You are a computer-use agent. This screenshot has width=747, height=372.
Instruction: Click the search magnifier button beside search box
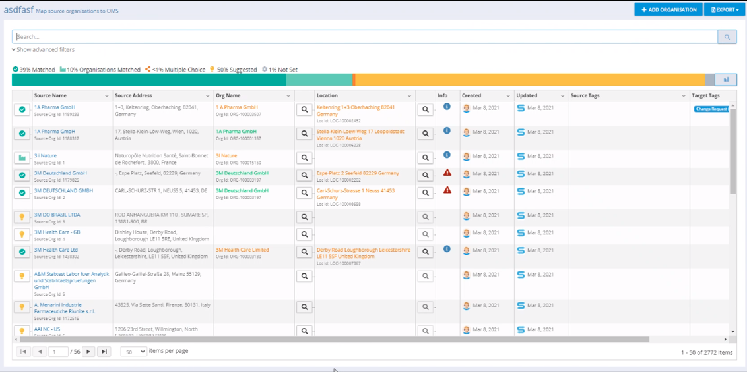pyautogui.click(x=727, y=37)
